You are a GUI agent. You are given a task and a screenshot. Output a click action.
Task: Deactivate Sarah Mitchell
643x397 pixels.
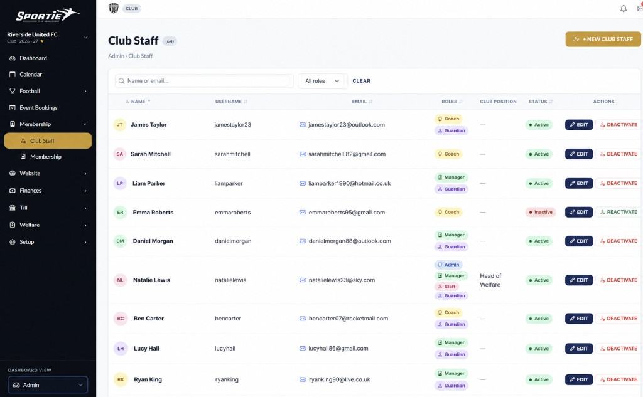619,154
